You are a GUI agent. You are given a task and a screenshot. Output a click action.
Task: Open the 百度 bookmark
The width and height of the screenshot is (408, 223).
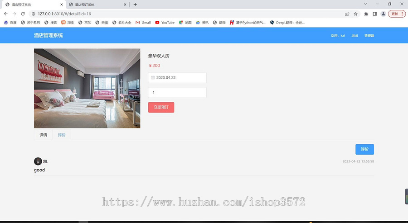click(x=10, y=23)
